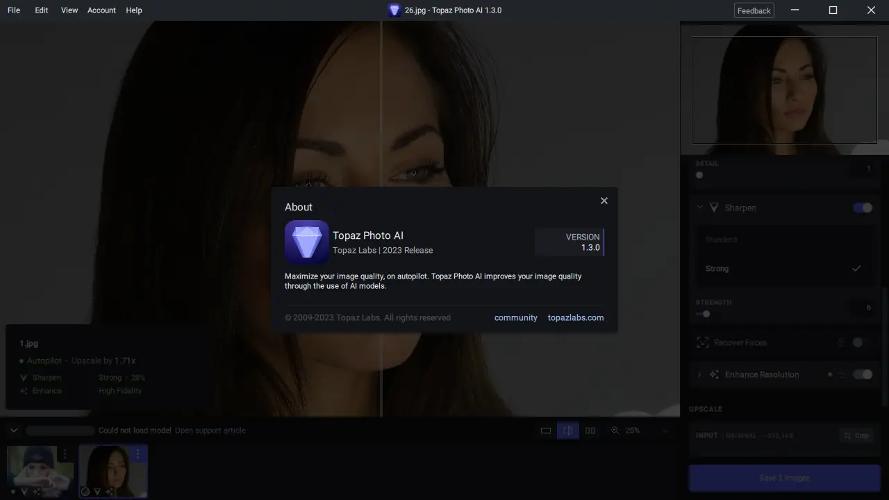Toggle the Sharpen switch
889x500 pixels.
(863, 208)
